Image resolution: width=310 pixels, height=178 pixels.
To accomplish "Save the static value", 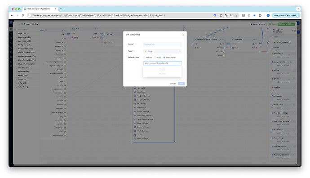I will click(182, 84).
